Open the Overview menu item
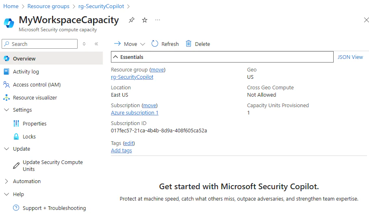The width and height of the screenshot is (369, 216). (x=51, y=58)
